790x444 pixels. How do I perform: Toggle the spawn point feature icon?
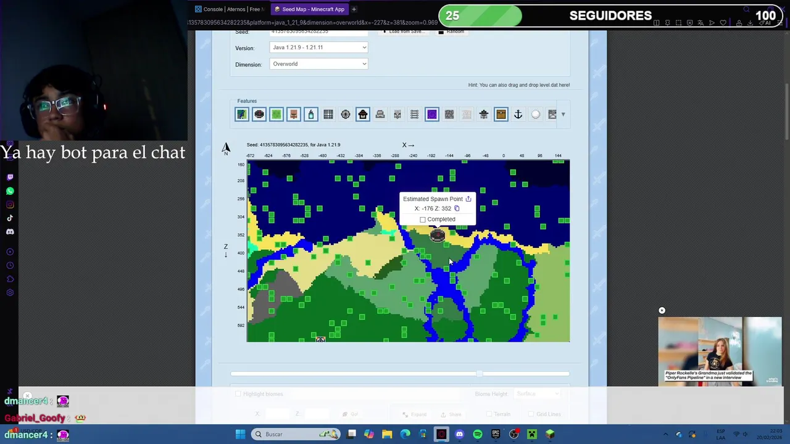(259, 114)
